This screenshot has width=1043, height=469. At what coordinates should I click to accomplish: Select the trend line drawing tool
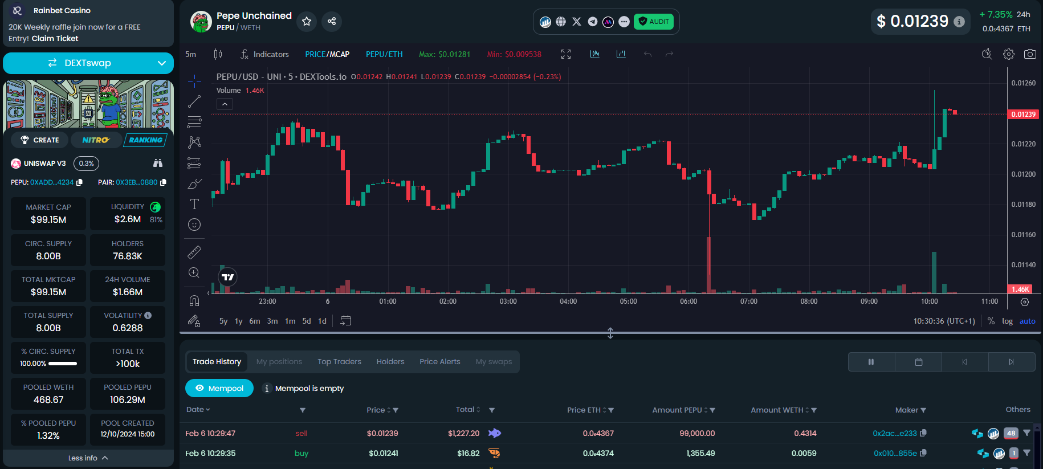[x=194, y=101]
